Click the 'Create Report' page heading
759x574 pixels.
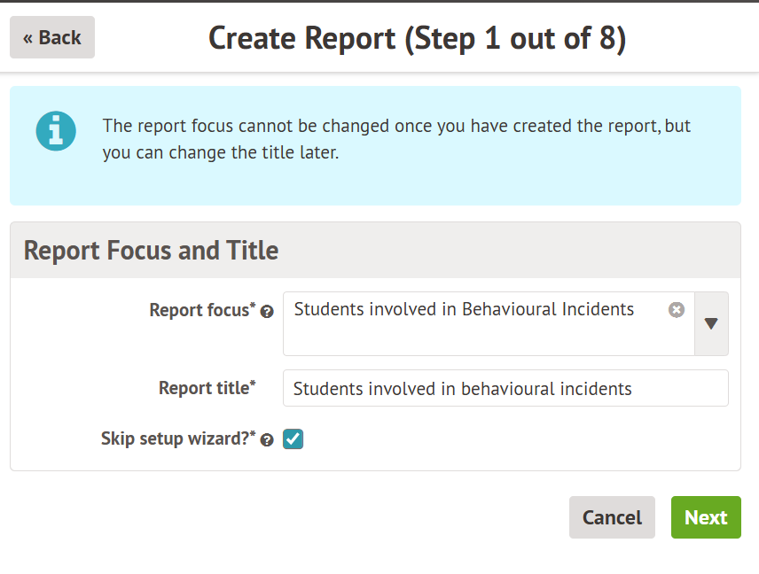tap(301, 38)
